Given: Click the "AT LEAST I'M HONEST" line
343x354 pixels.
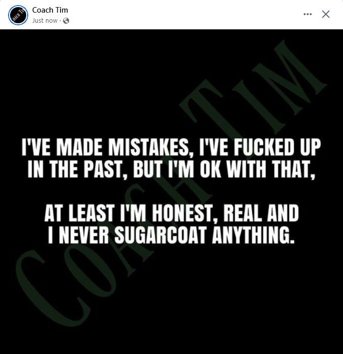Looking at the screenshot, I should tap(171, 213).
